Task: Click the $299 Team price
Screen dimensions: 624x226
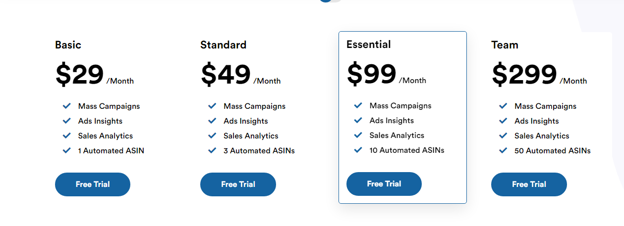Action: tap(524, 75)
